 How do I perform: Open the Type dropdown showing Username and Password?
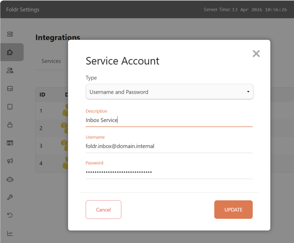[x=169, y=91]
